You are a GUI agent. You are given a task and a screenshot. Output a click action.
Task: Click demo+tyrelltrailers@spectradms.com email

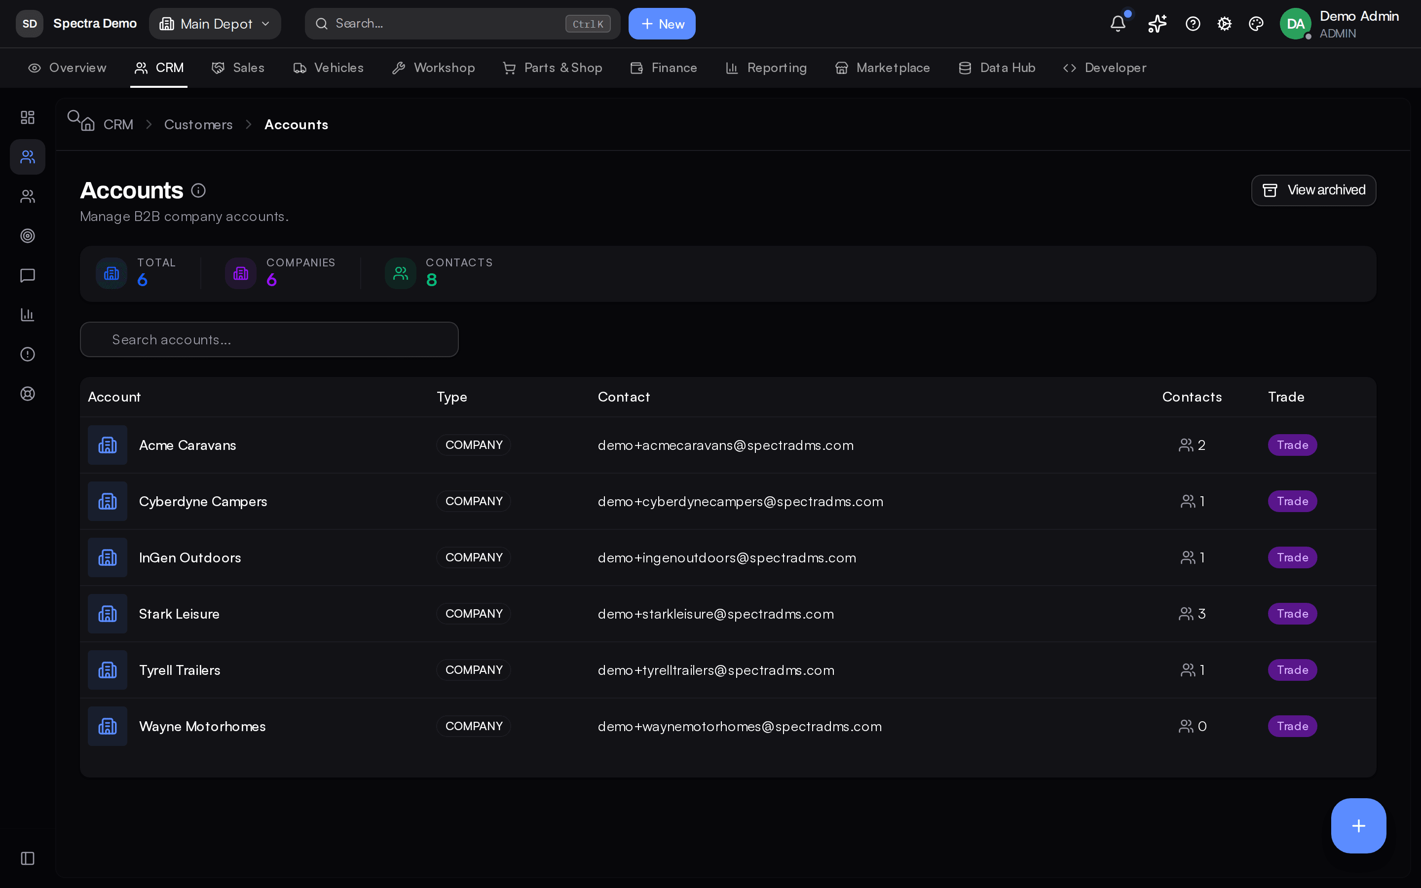tap(716, 670)
